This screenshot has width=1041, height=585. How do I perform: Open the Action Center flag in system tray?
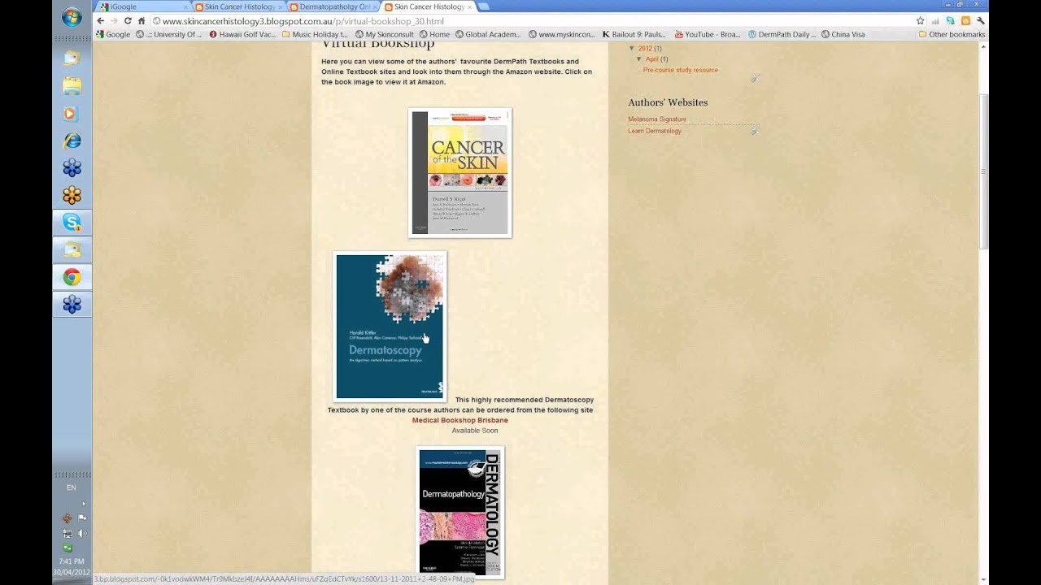click(x=82, y=518)
